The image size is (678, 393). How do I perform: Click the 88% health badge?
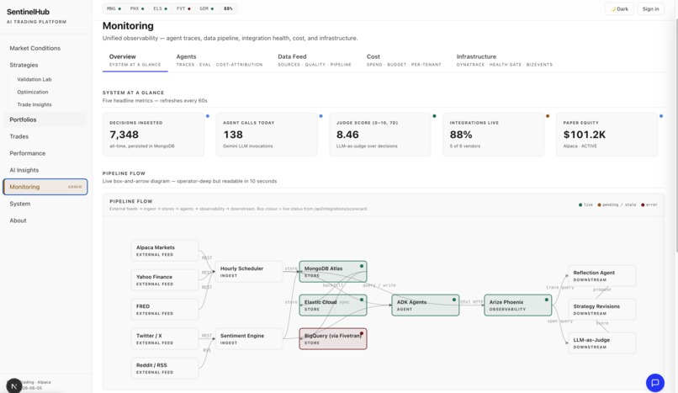click(228, 8)
